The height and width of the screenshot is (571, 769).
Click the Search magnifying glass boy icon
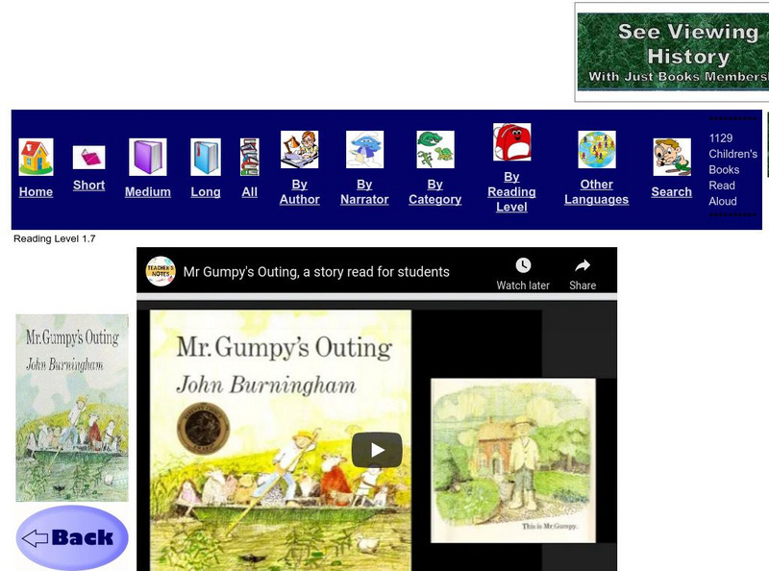click(x=672, y=157)
